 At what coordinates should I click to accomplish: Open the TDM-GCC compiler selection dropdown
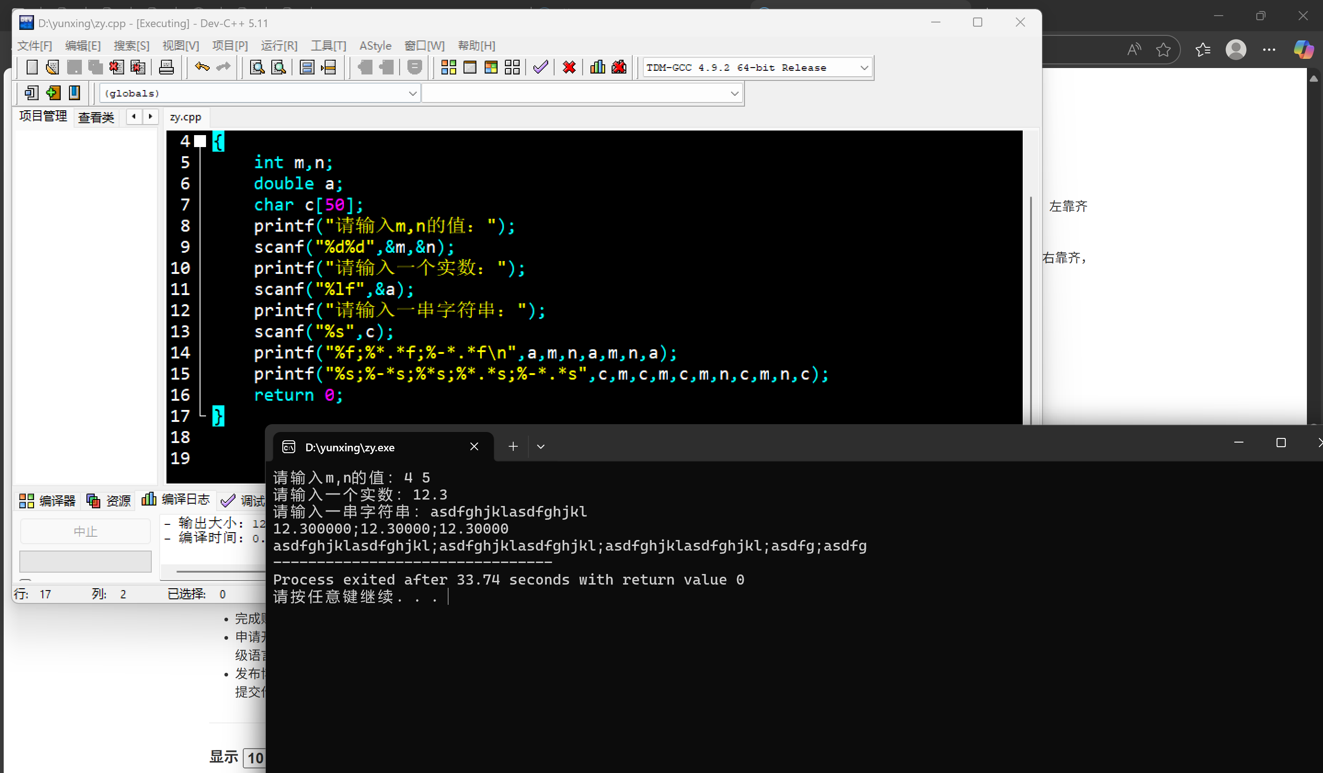[x=864, y=68]
